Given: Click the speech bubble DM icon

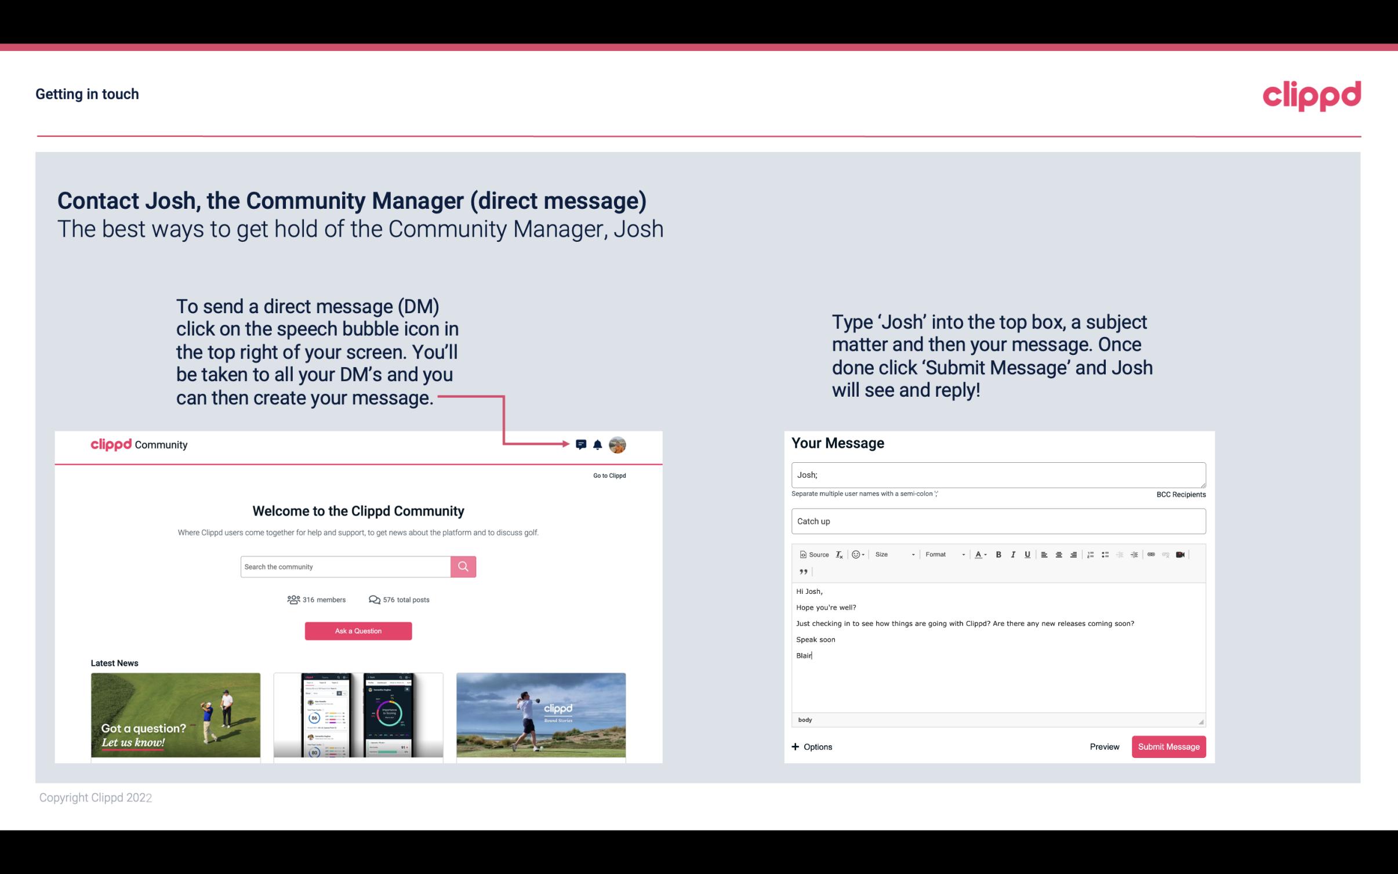Looking at the screenshot, I should tap(582, 444).
